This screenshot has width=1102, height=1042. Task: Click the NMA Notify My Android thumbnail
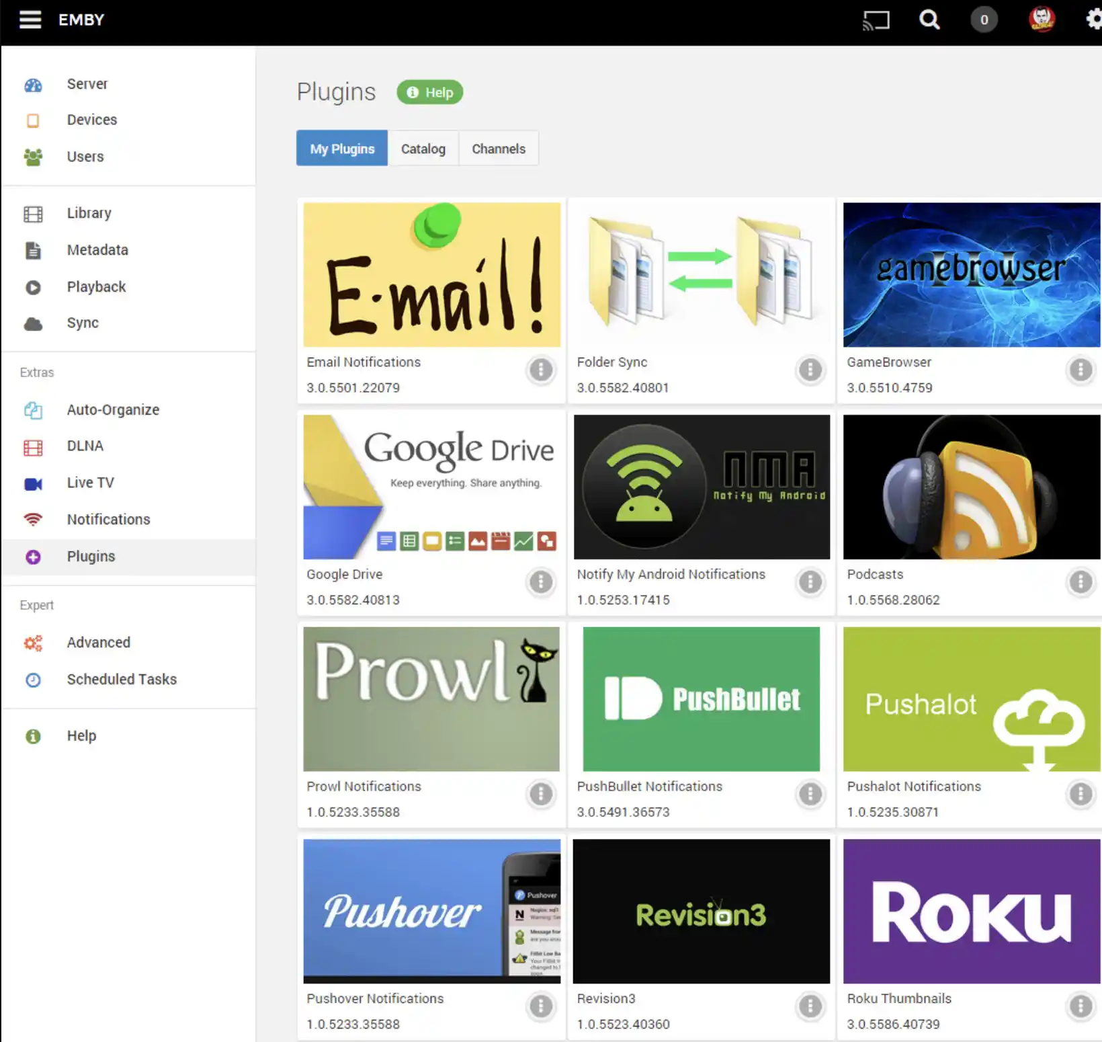[x=702, y=487]
